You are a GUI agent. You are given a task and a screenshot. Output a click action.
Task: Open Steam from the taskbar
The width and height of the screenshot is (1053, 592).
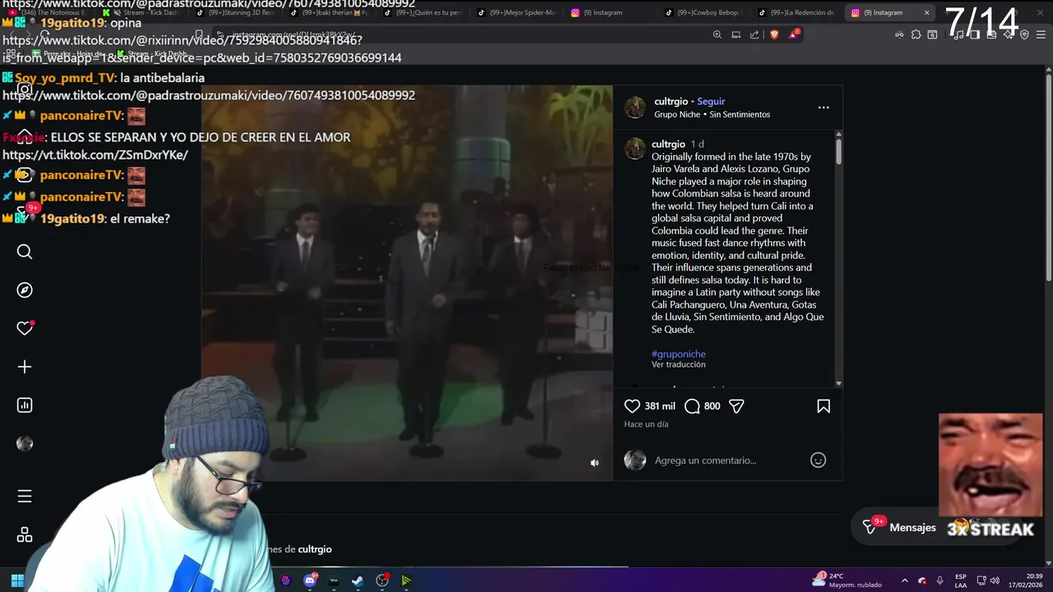(358, 580)
